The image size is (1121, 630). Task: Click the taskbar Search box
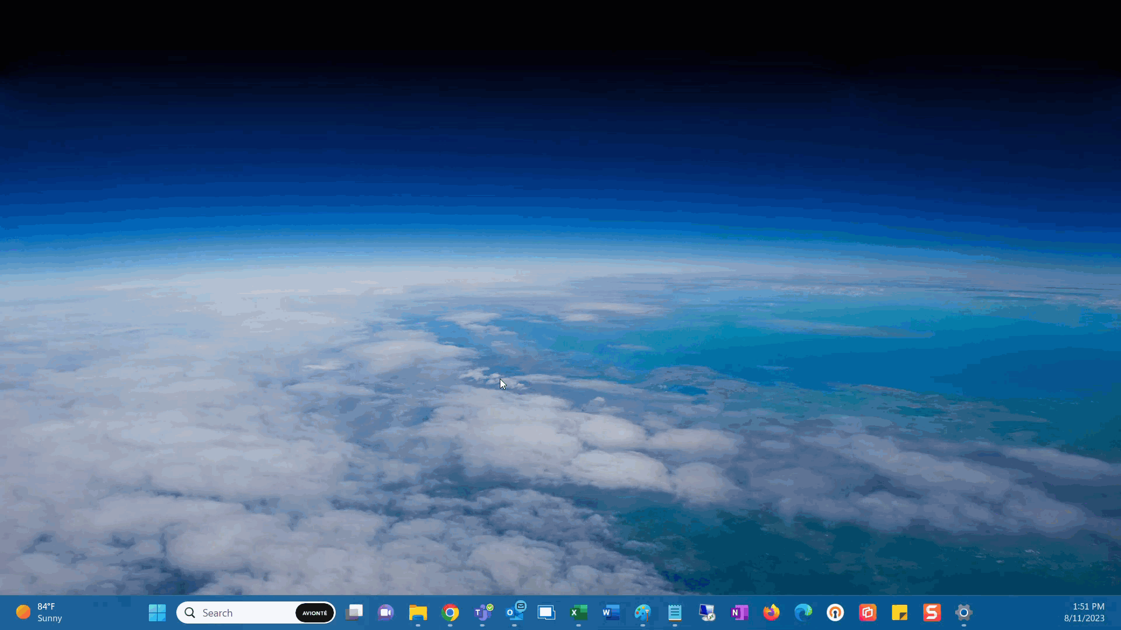tap(256, 612)
